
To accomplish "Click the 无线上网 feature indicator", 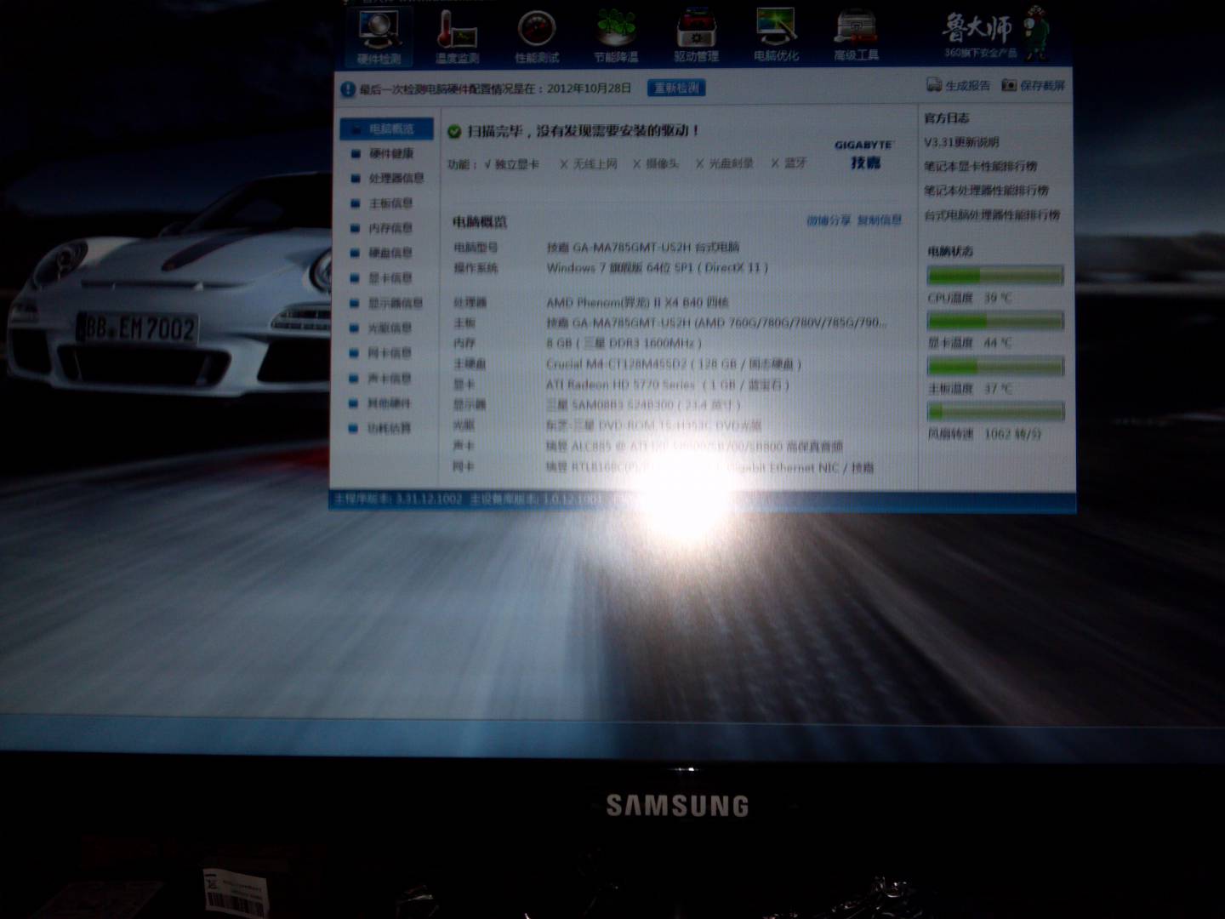I will [x=589, y=163].
